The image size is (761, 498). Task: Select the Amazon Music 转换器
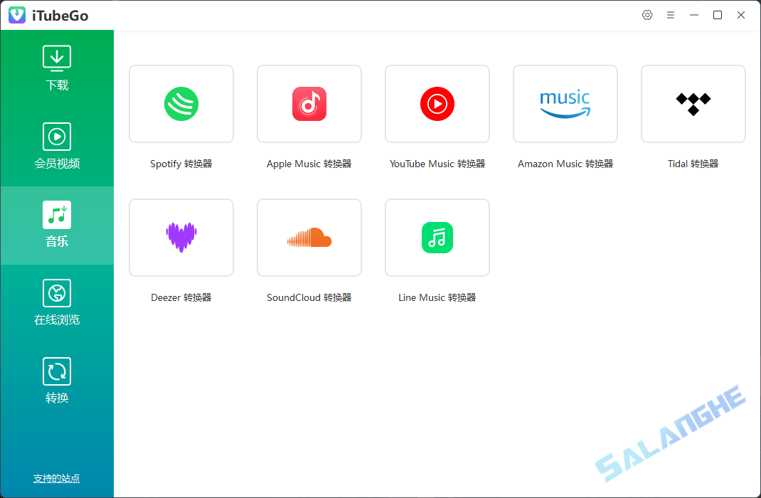tap(565, 104)
